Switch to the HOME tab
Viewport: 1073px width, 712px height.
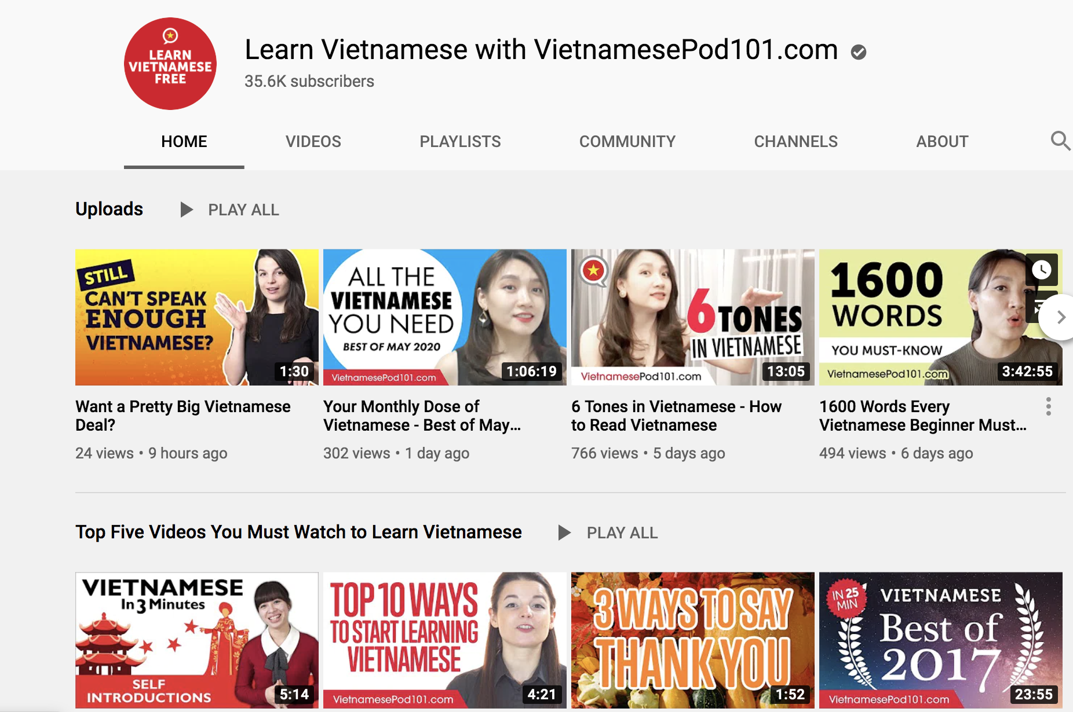point(184,141)
